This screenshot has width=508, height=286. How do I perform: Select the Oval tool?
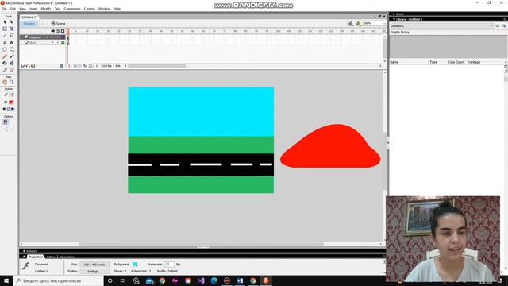click(x=5, y=49)
